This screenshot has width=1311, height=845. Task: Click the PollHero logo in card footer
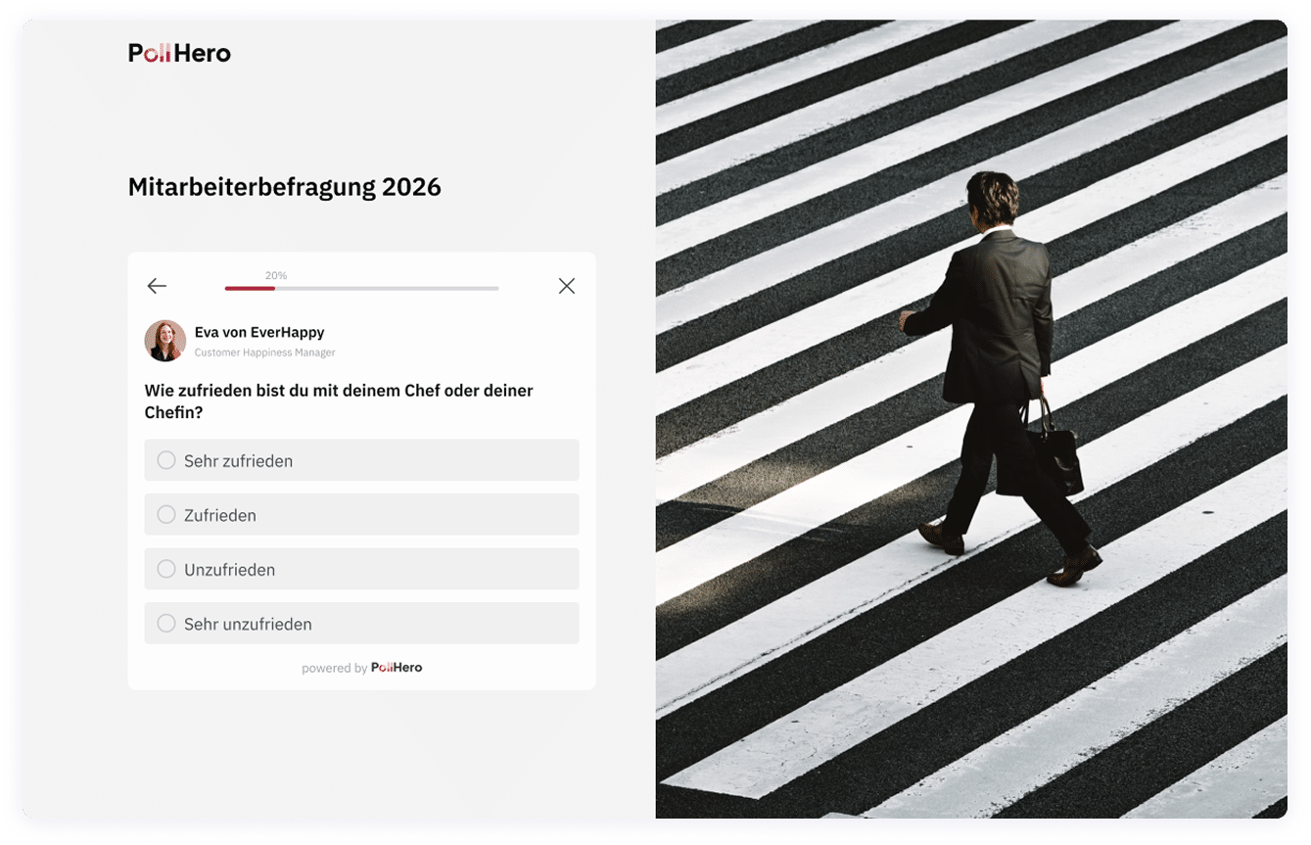point(397,668)
